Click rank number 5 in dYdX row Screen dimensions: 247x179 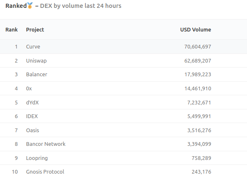[x=16, y=102]
